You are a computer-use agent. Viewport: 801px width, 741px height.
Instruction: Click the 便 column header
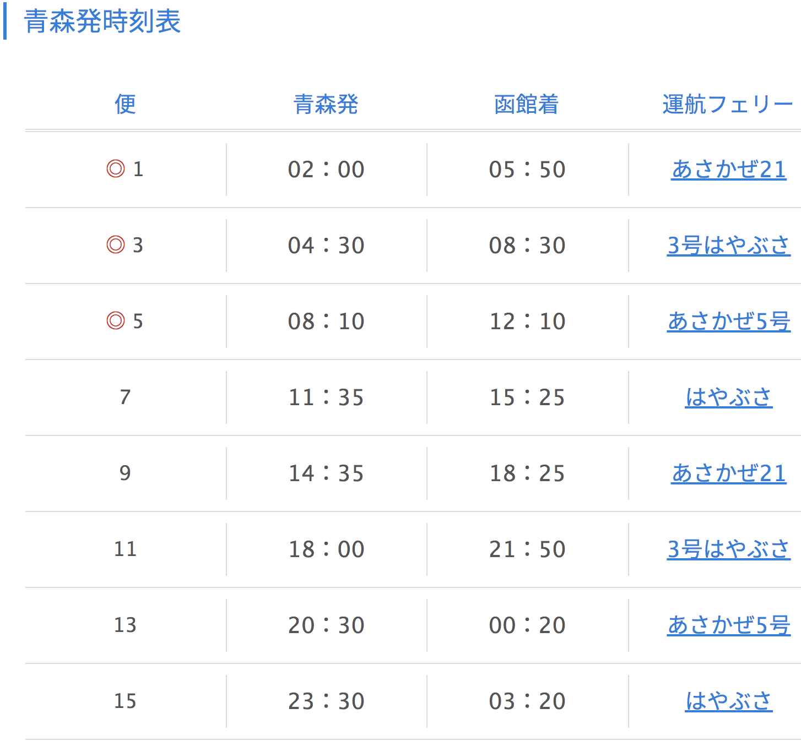(x=125, y=104)
